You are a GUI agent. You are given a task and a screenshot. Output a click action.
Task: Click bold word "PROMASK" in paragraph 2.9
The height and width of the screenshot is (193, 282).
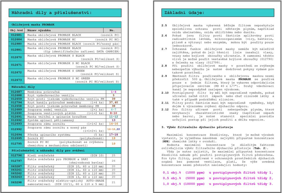pyautogui.click(x=245, y=79)
